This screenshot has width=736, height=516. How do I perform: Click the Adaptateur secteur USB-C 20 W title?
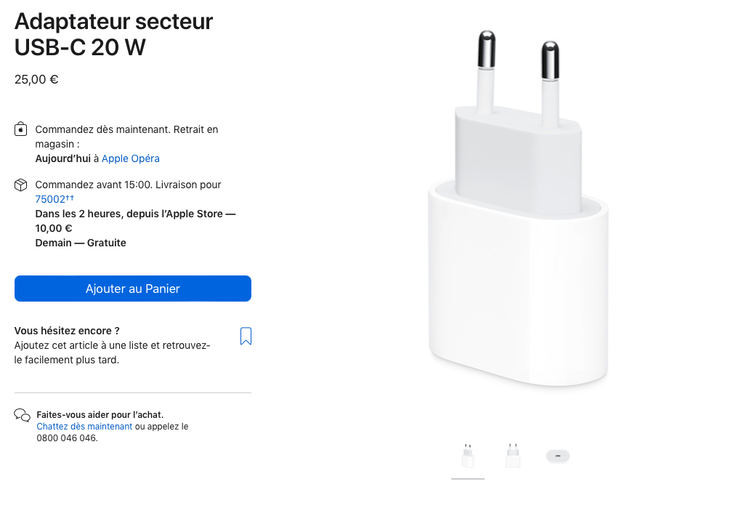tap(113, 34)
